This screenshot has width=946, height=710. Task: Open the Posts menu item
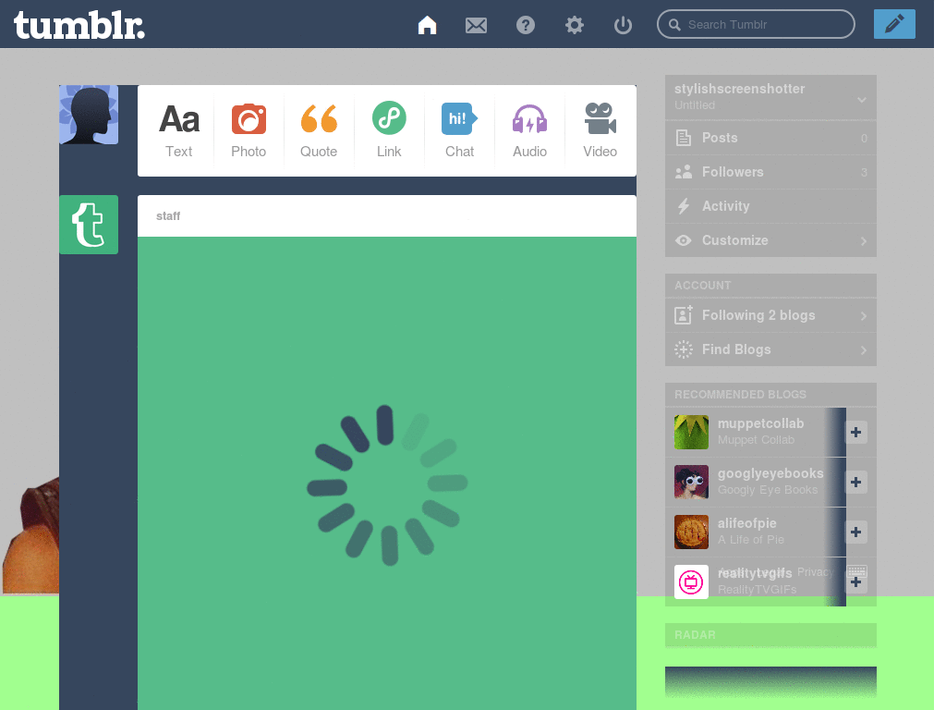click(x=770, y=138)
